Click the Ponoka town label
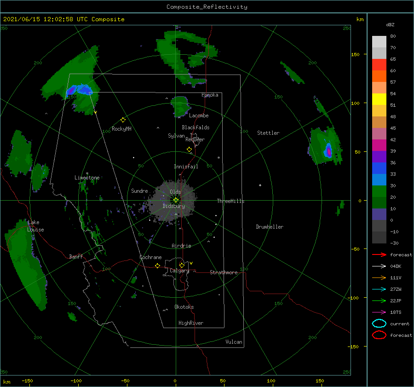414x387 pixels. click(210, 95)
